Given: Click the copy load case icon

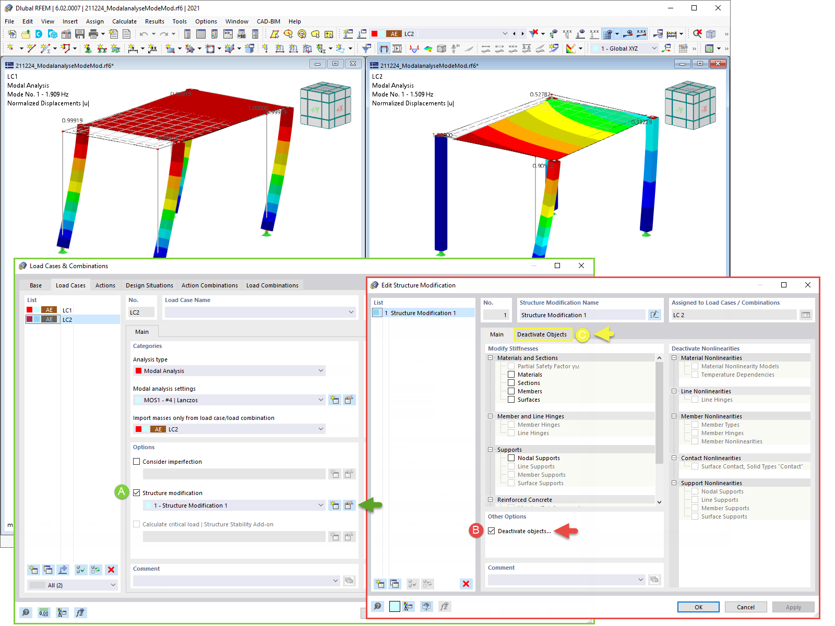Looking at the screenshot, I should coord(48,570).
